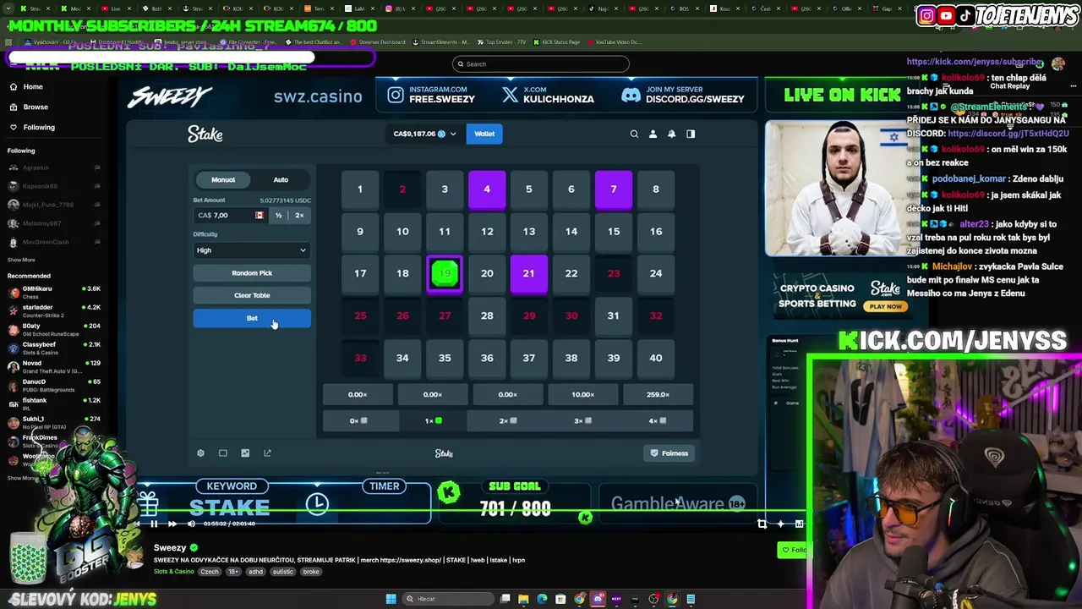The height and width of the screenshot is (609, 1082).
Task: Select Keno tile 28
Action: click(487, 315)
